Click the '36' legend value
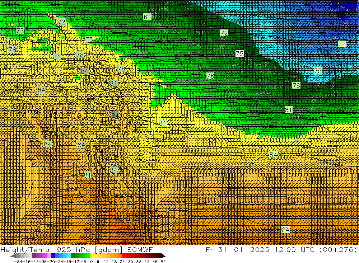 139,262
